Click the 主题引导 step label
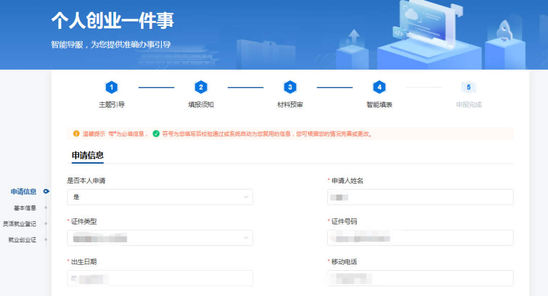 click(x=112, y=105)
